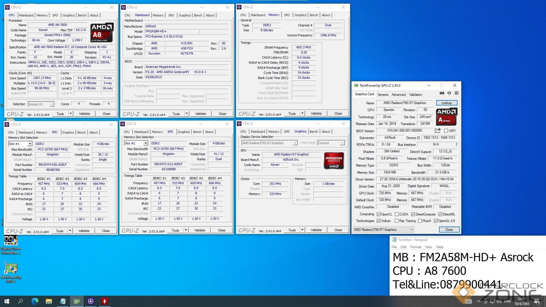Click the Tools button in the Graphics CPU-Z window
This screenshot has width=546, height=307.
pos(292,230)
